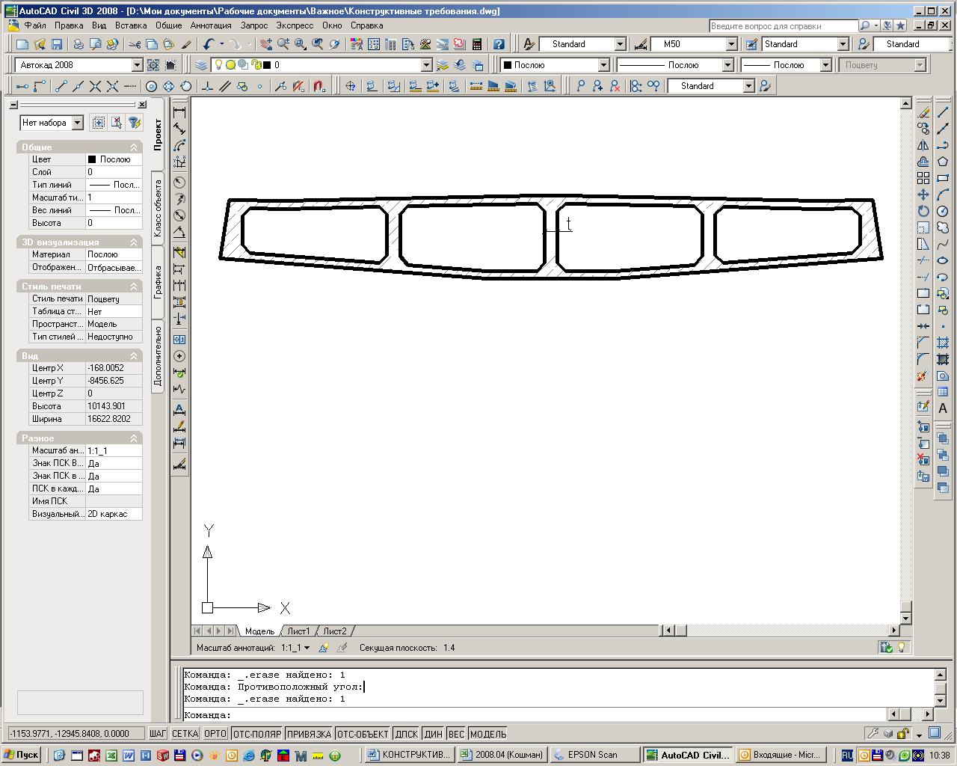This screenshot has width=957, height=766.
Task: Toggle ДИН dynamic input
Action: [x=434, y=734]
